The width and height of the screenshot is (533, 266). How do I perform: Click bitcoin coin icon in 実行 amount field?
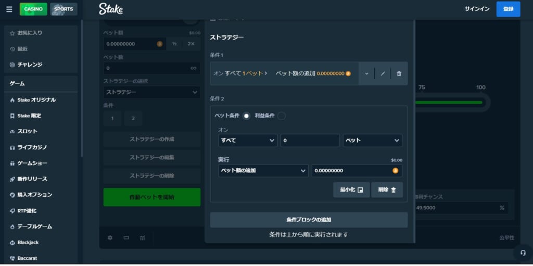click(396, 171)
